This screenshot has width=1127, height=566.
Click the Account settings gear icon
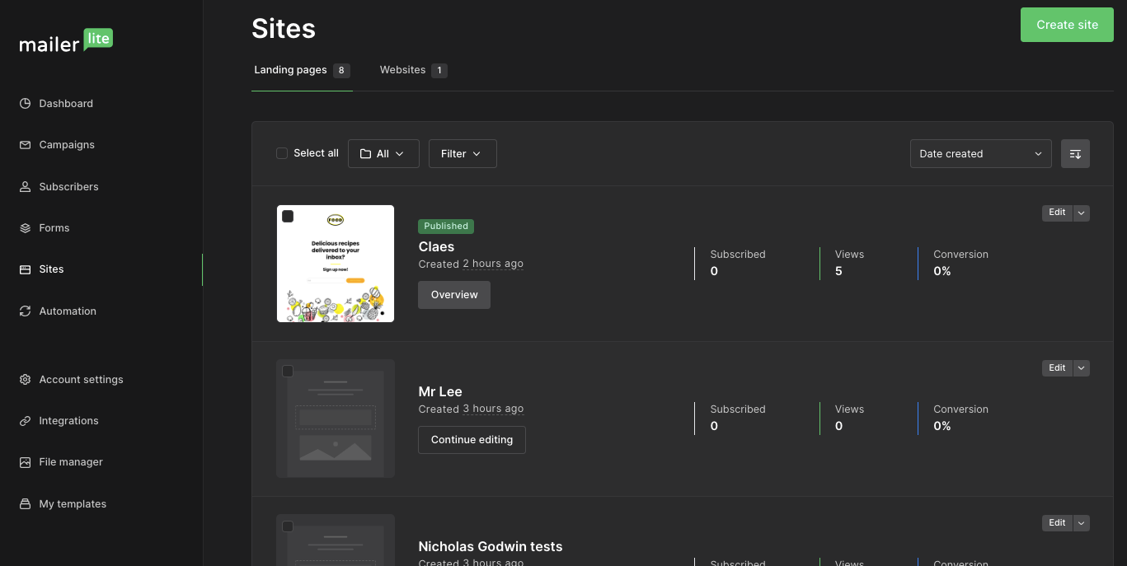coord(25,379)
